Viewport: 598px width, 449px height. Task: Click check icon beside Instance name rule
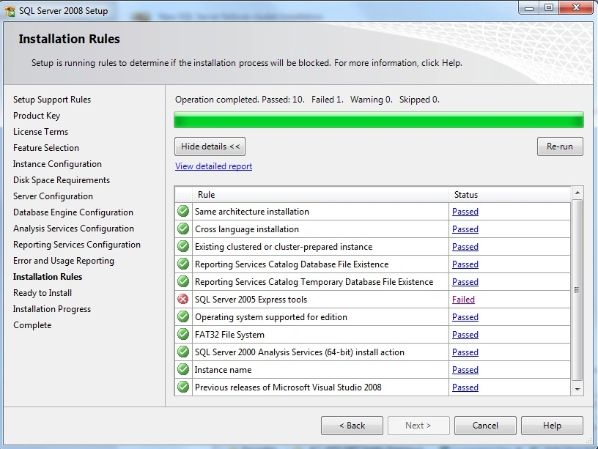pos(183,369)
